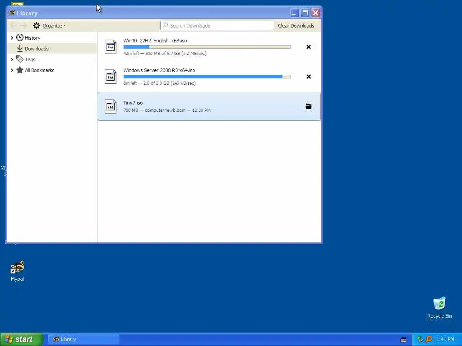
Task: Open the Mypal desktop shortcut
Action: (x=18, y=271)
